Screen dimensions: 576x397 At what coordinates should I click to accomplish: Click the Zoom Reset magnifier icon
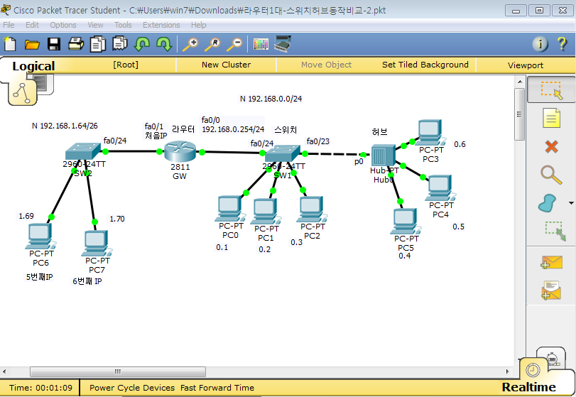(x=212, y=44)
